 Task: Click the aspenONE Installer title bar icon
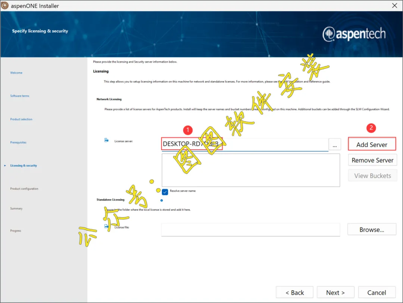pyautogui.click(x=5, y=5)
